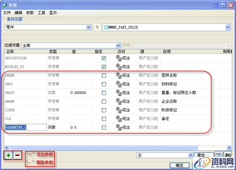Click the PARAMETER_1 name edit field

(x=25, y=128)
